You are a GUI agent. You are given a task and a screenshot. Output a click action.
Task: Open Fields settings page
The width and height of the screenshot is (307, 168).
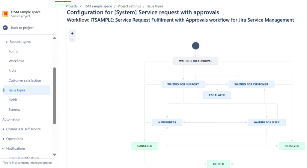pos(13,100)
